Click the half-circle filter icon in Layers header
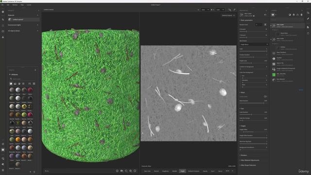The image size is (311, 175). 290,15
